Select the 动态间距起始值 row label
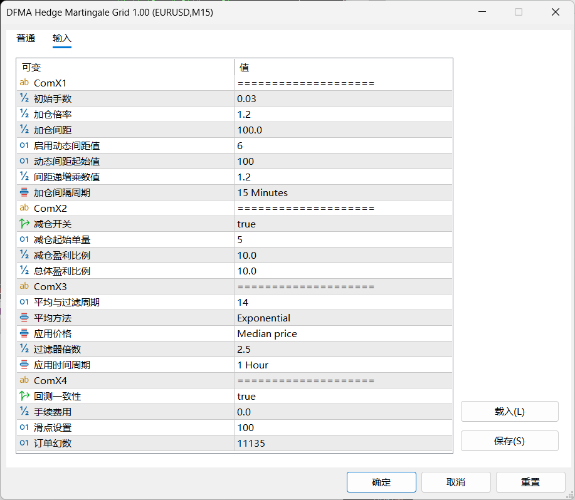The image size is (575, 500). click(x=66, y=161)
